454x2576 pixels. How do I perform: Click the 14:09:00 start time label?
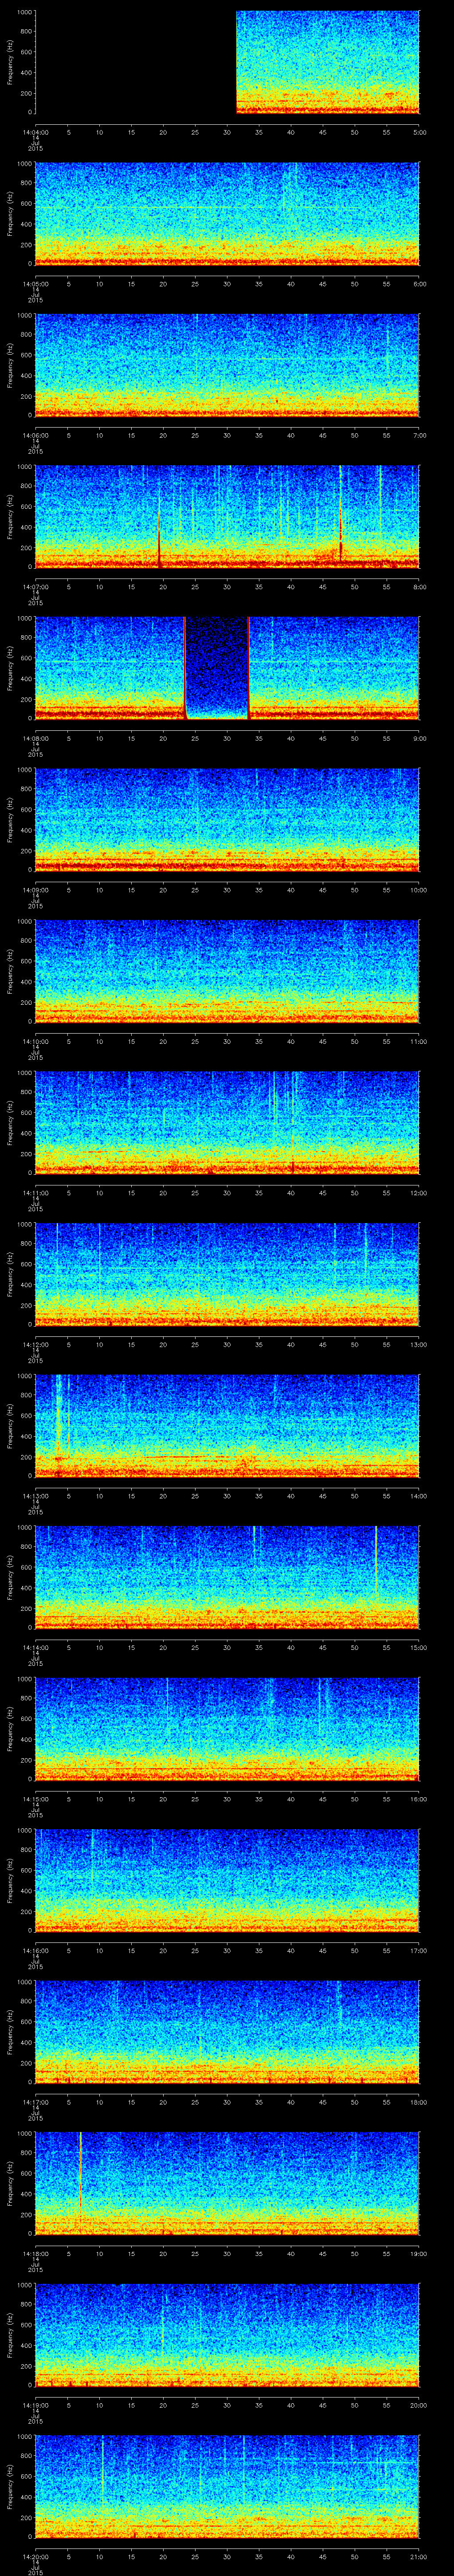pyautogui.click(x=35, y=890)
